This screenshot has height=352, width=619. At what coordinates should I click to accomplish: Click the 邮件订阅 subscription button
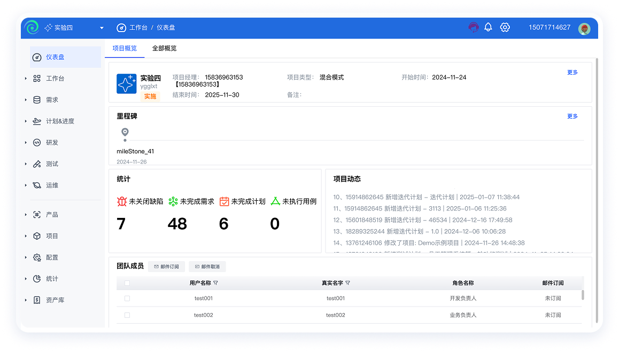coord(166,266)
